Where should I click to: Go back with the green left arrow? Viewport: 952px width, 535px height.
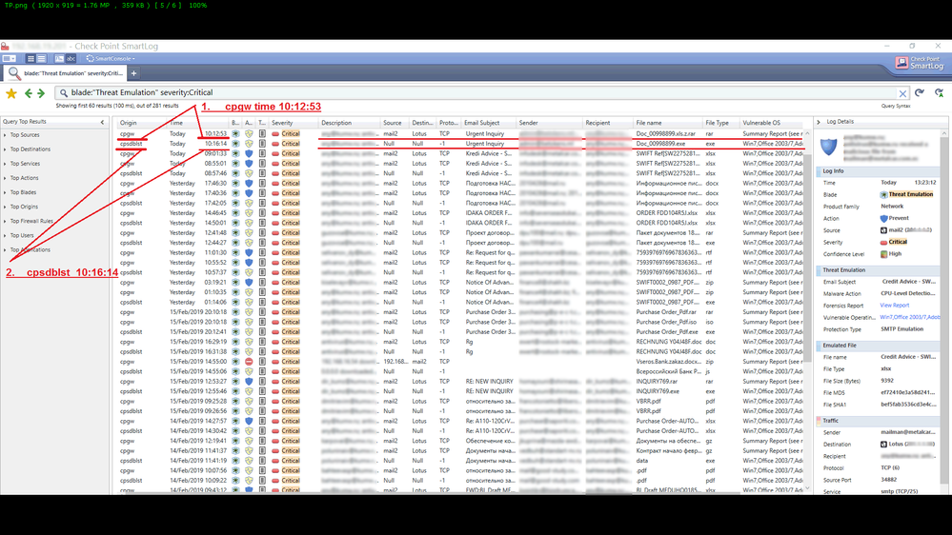pyautogui.click(x=29, y=93)
